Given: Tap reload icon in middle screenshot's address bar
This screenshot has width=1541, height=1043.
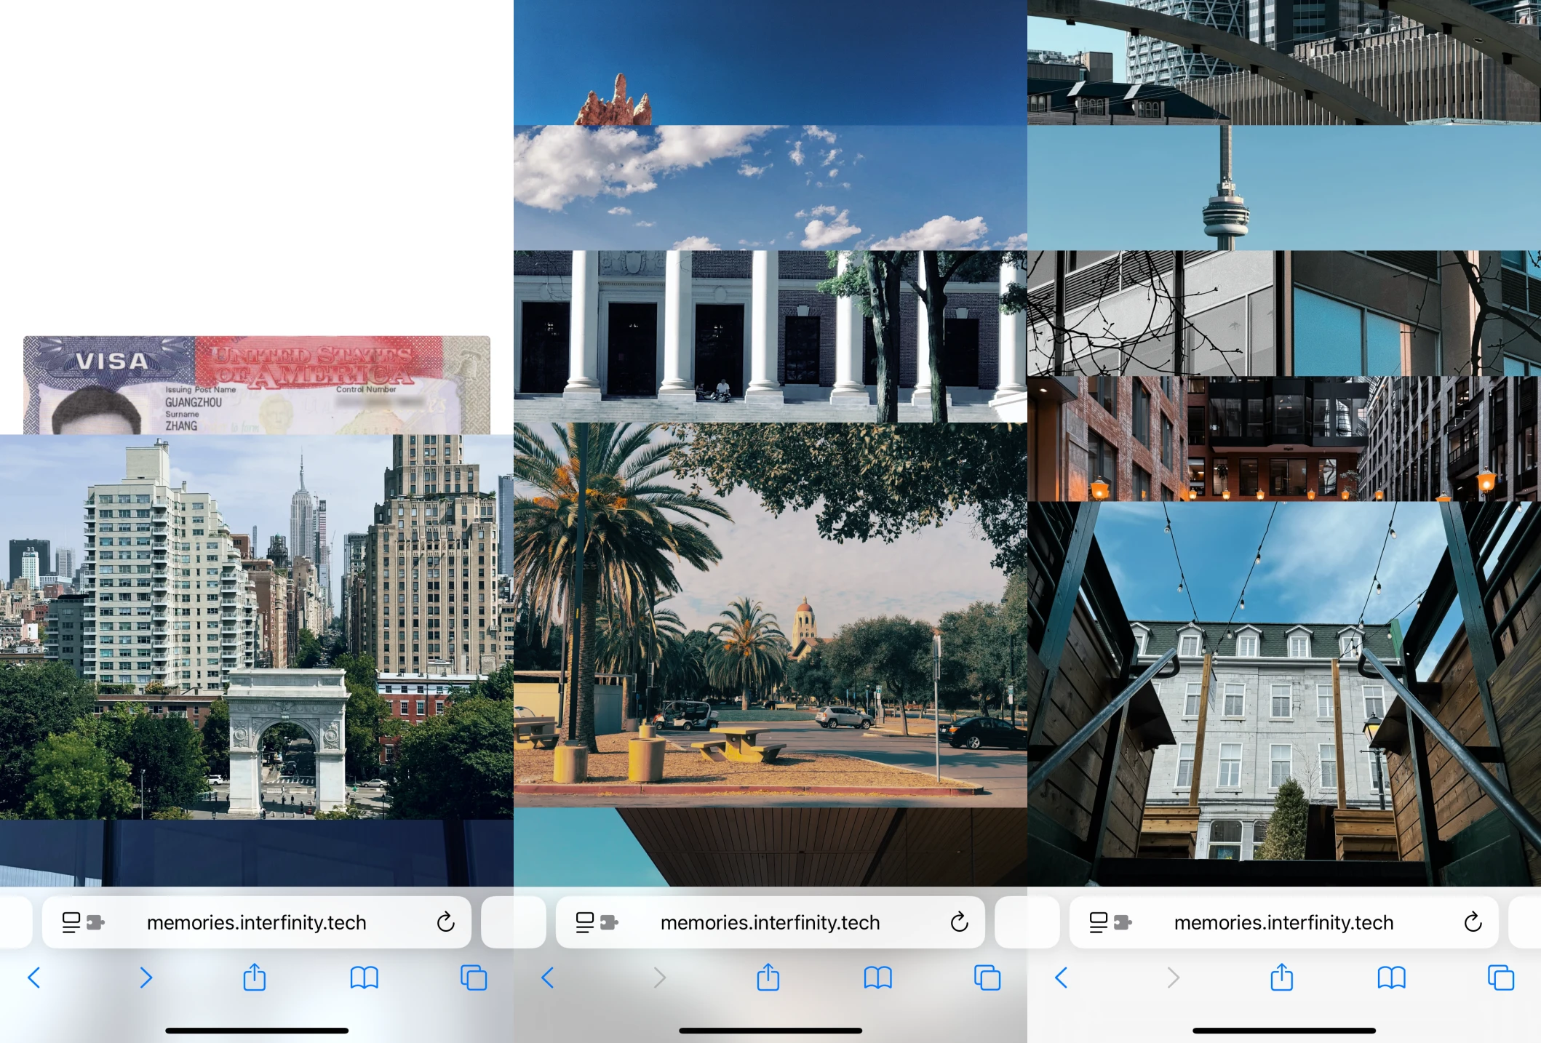Looking at the screenshot, I should 959,922.
